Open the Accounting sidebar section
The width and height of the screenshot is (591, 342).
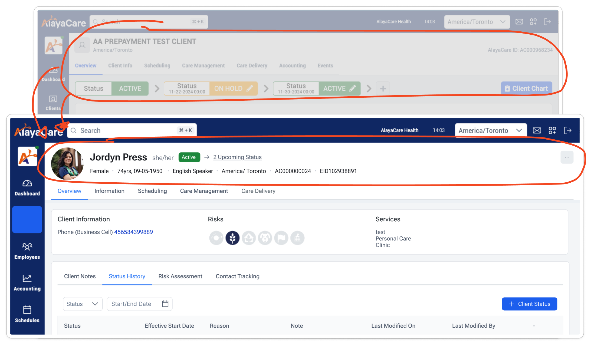point(27,282)
